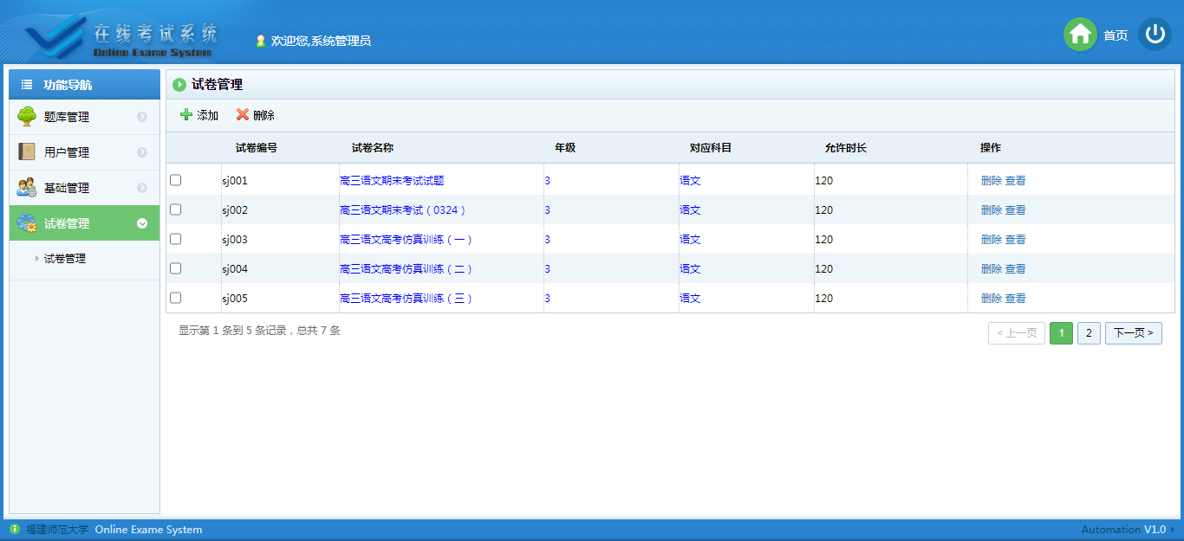The height and width of the screenshot is (541, 1184).
Task: Click the green home icon
Action: point(1080,35)
